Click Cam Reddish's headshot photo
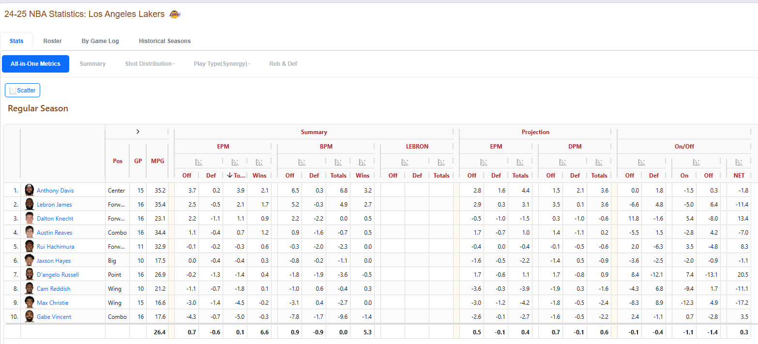 (30, 288)
